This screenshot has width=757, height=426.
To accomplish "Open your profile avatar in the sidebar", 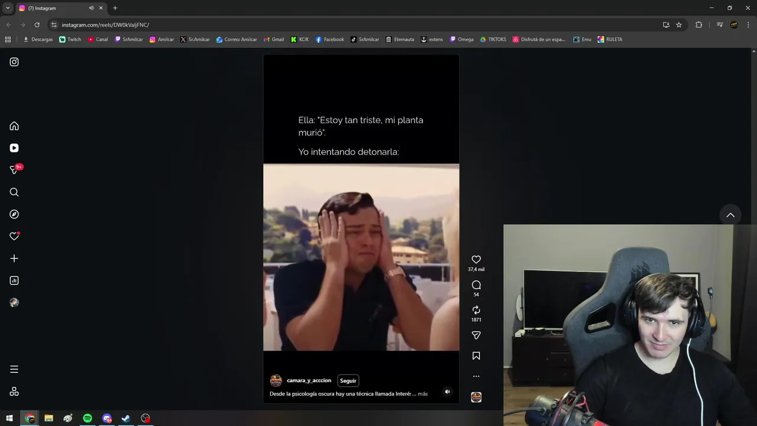I will click(14, 302).
